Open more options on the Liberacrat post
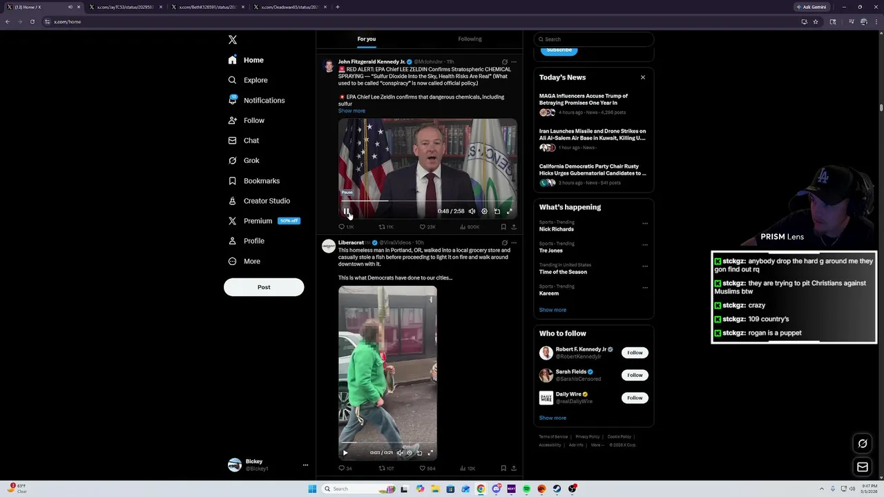This screenshot has width=884, height=497. tap(513, 243)
